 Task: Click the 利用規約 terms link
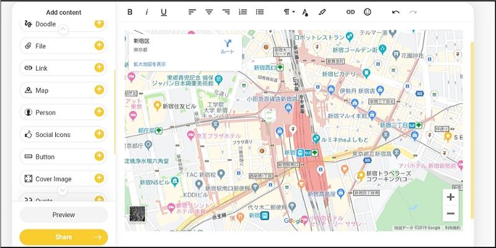click(452, 228)
